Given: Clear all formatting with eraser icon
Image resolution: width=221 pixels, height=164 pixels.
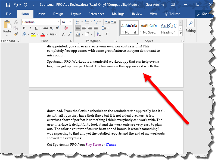Looking at the screenshot, I should click(x=66, y=28).
